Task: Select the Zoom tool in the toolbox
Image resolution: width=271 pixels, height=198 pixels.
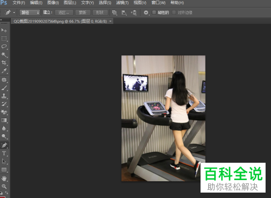Action: pyautogui.click(x=4, y=186)
